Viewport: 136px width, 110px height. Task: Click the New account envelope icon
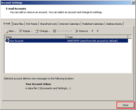6,31
